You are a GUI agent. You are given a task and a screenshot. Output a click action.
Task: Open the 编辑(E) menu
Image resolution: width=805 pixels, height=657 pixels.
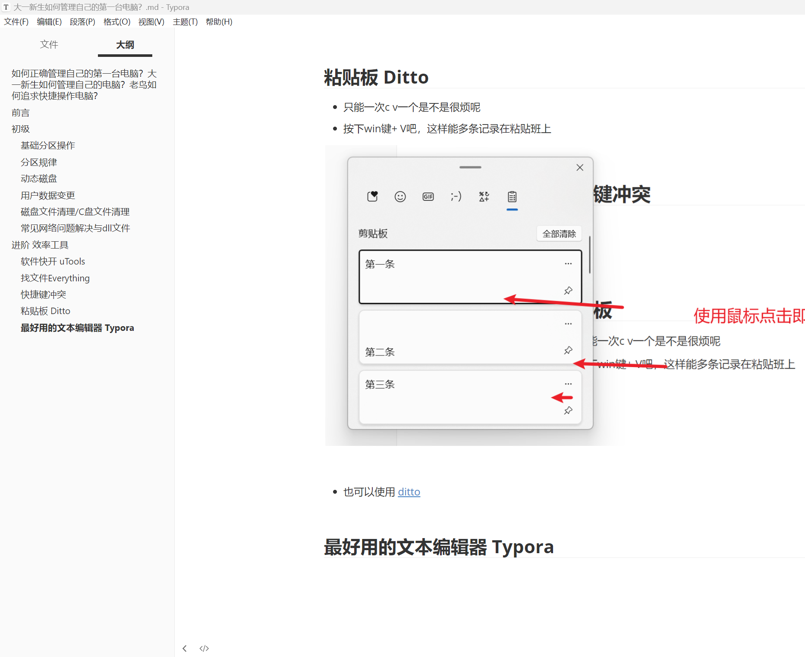click(49, 22)
